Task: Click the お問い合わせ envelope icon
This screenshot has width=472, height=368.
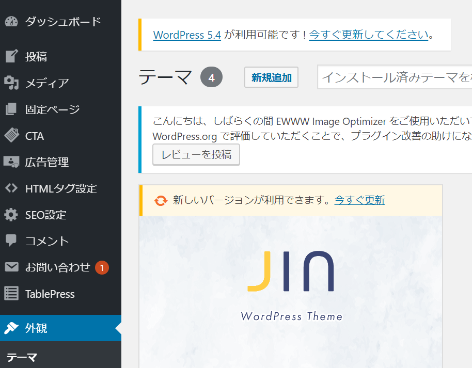Action: pos(11,267)
